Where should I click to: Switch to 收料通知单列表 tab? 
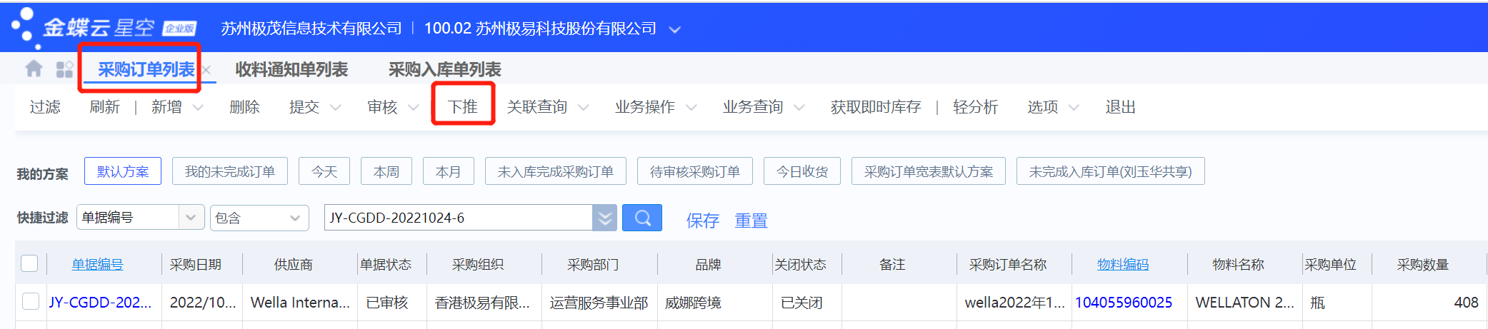(x=291, y=69)
